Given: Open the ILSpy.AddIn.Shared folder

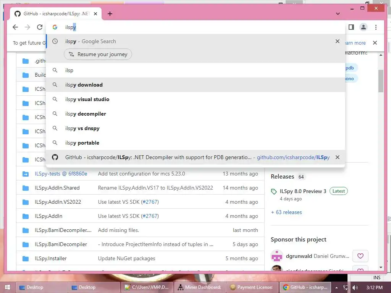Looking at the screenshot, I should tap(57, 188).
